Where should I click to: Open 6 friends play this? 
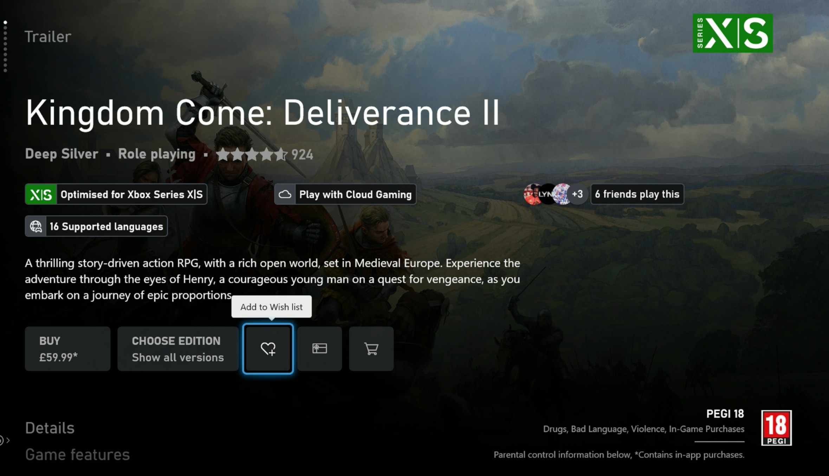(637, 194)
